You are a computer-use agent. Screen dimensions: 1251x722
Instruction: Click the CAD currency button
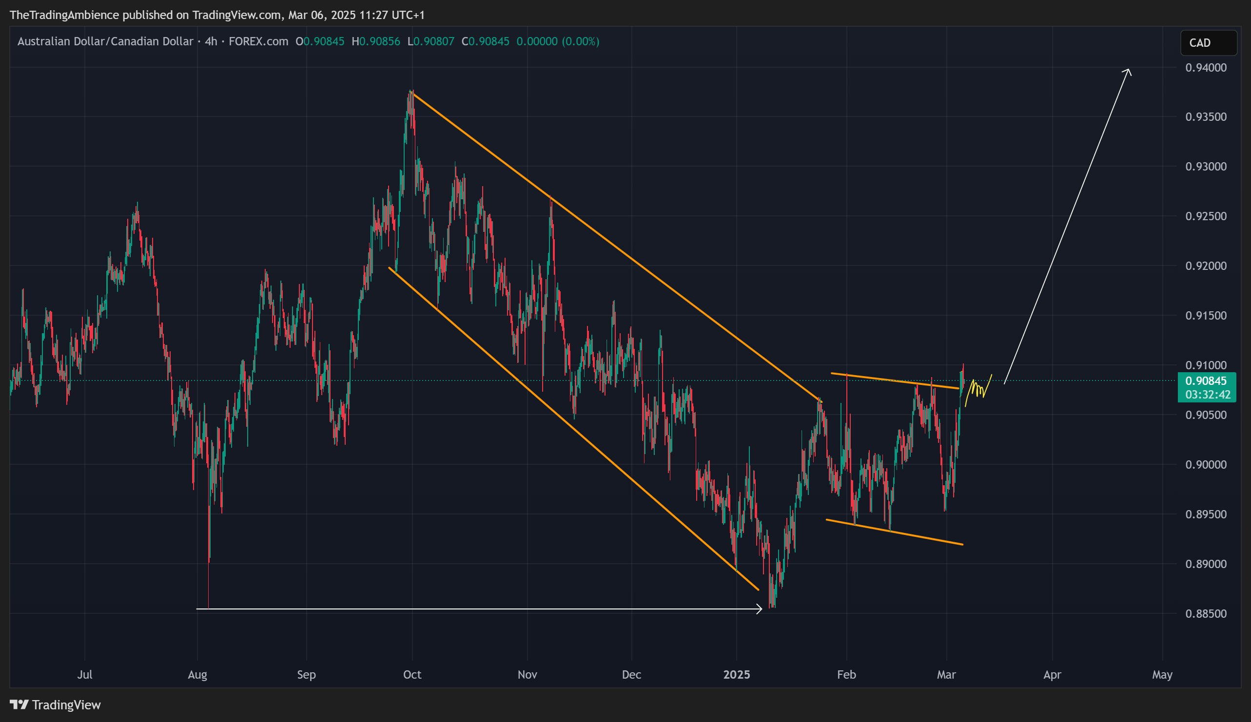point(1208,43)
